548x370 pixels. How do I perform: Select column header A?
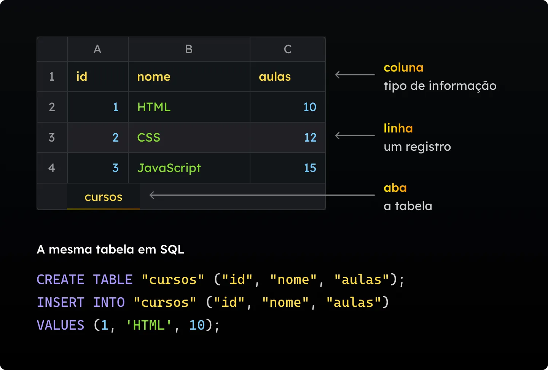[x=98, y=49]
